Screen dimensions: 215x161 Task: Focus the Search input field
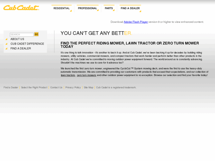coord(22,35)
